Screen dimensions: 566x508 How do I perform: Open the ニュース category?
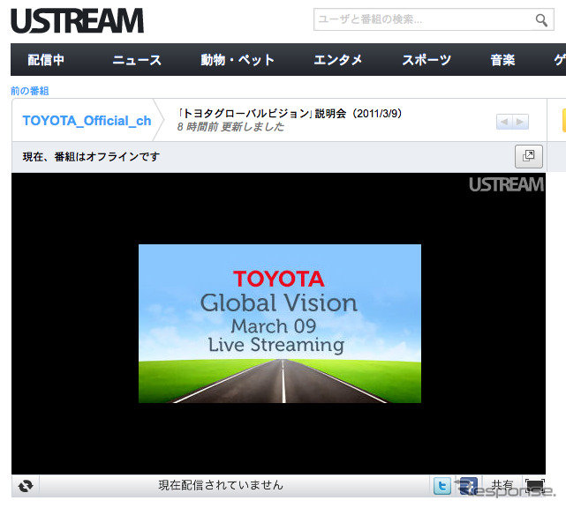click(137, 60)
